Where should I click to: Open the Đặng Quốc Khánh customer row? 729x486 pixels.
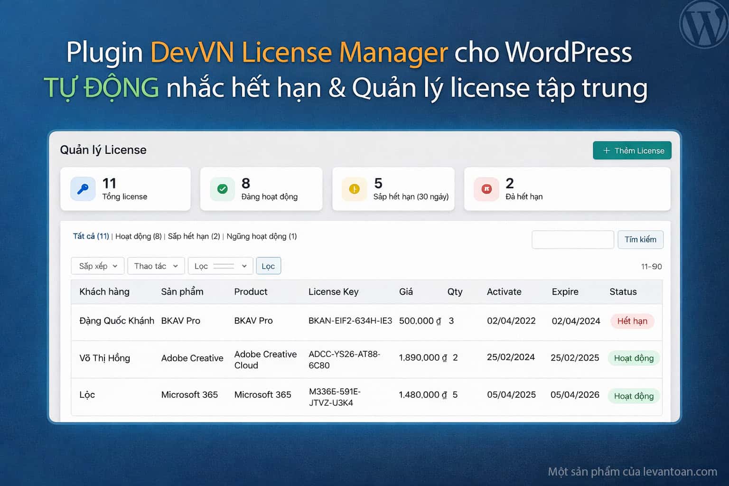[x=117, y=321]
